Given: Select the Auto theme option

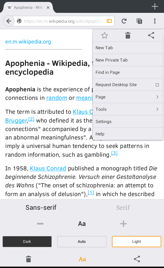Looking at the screenshot, I should 82,241.
